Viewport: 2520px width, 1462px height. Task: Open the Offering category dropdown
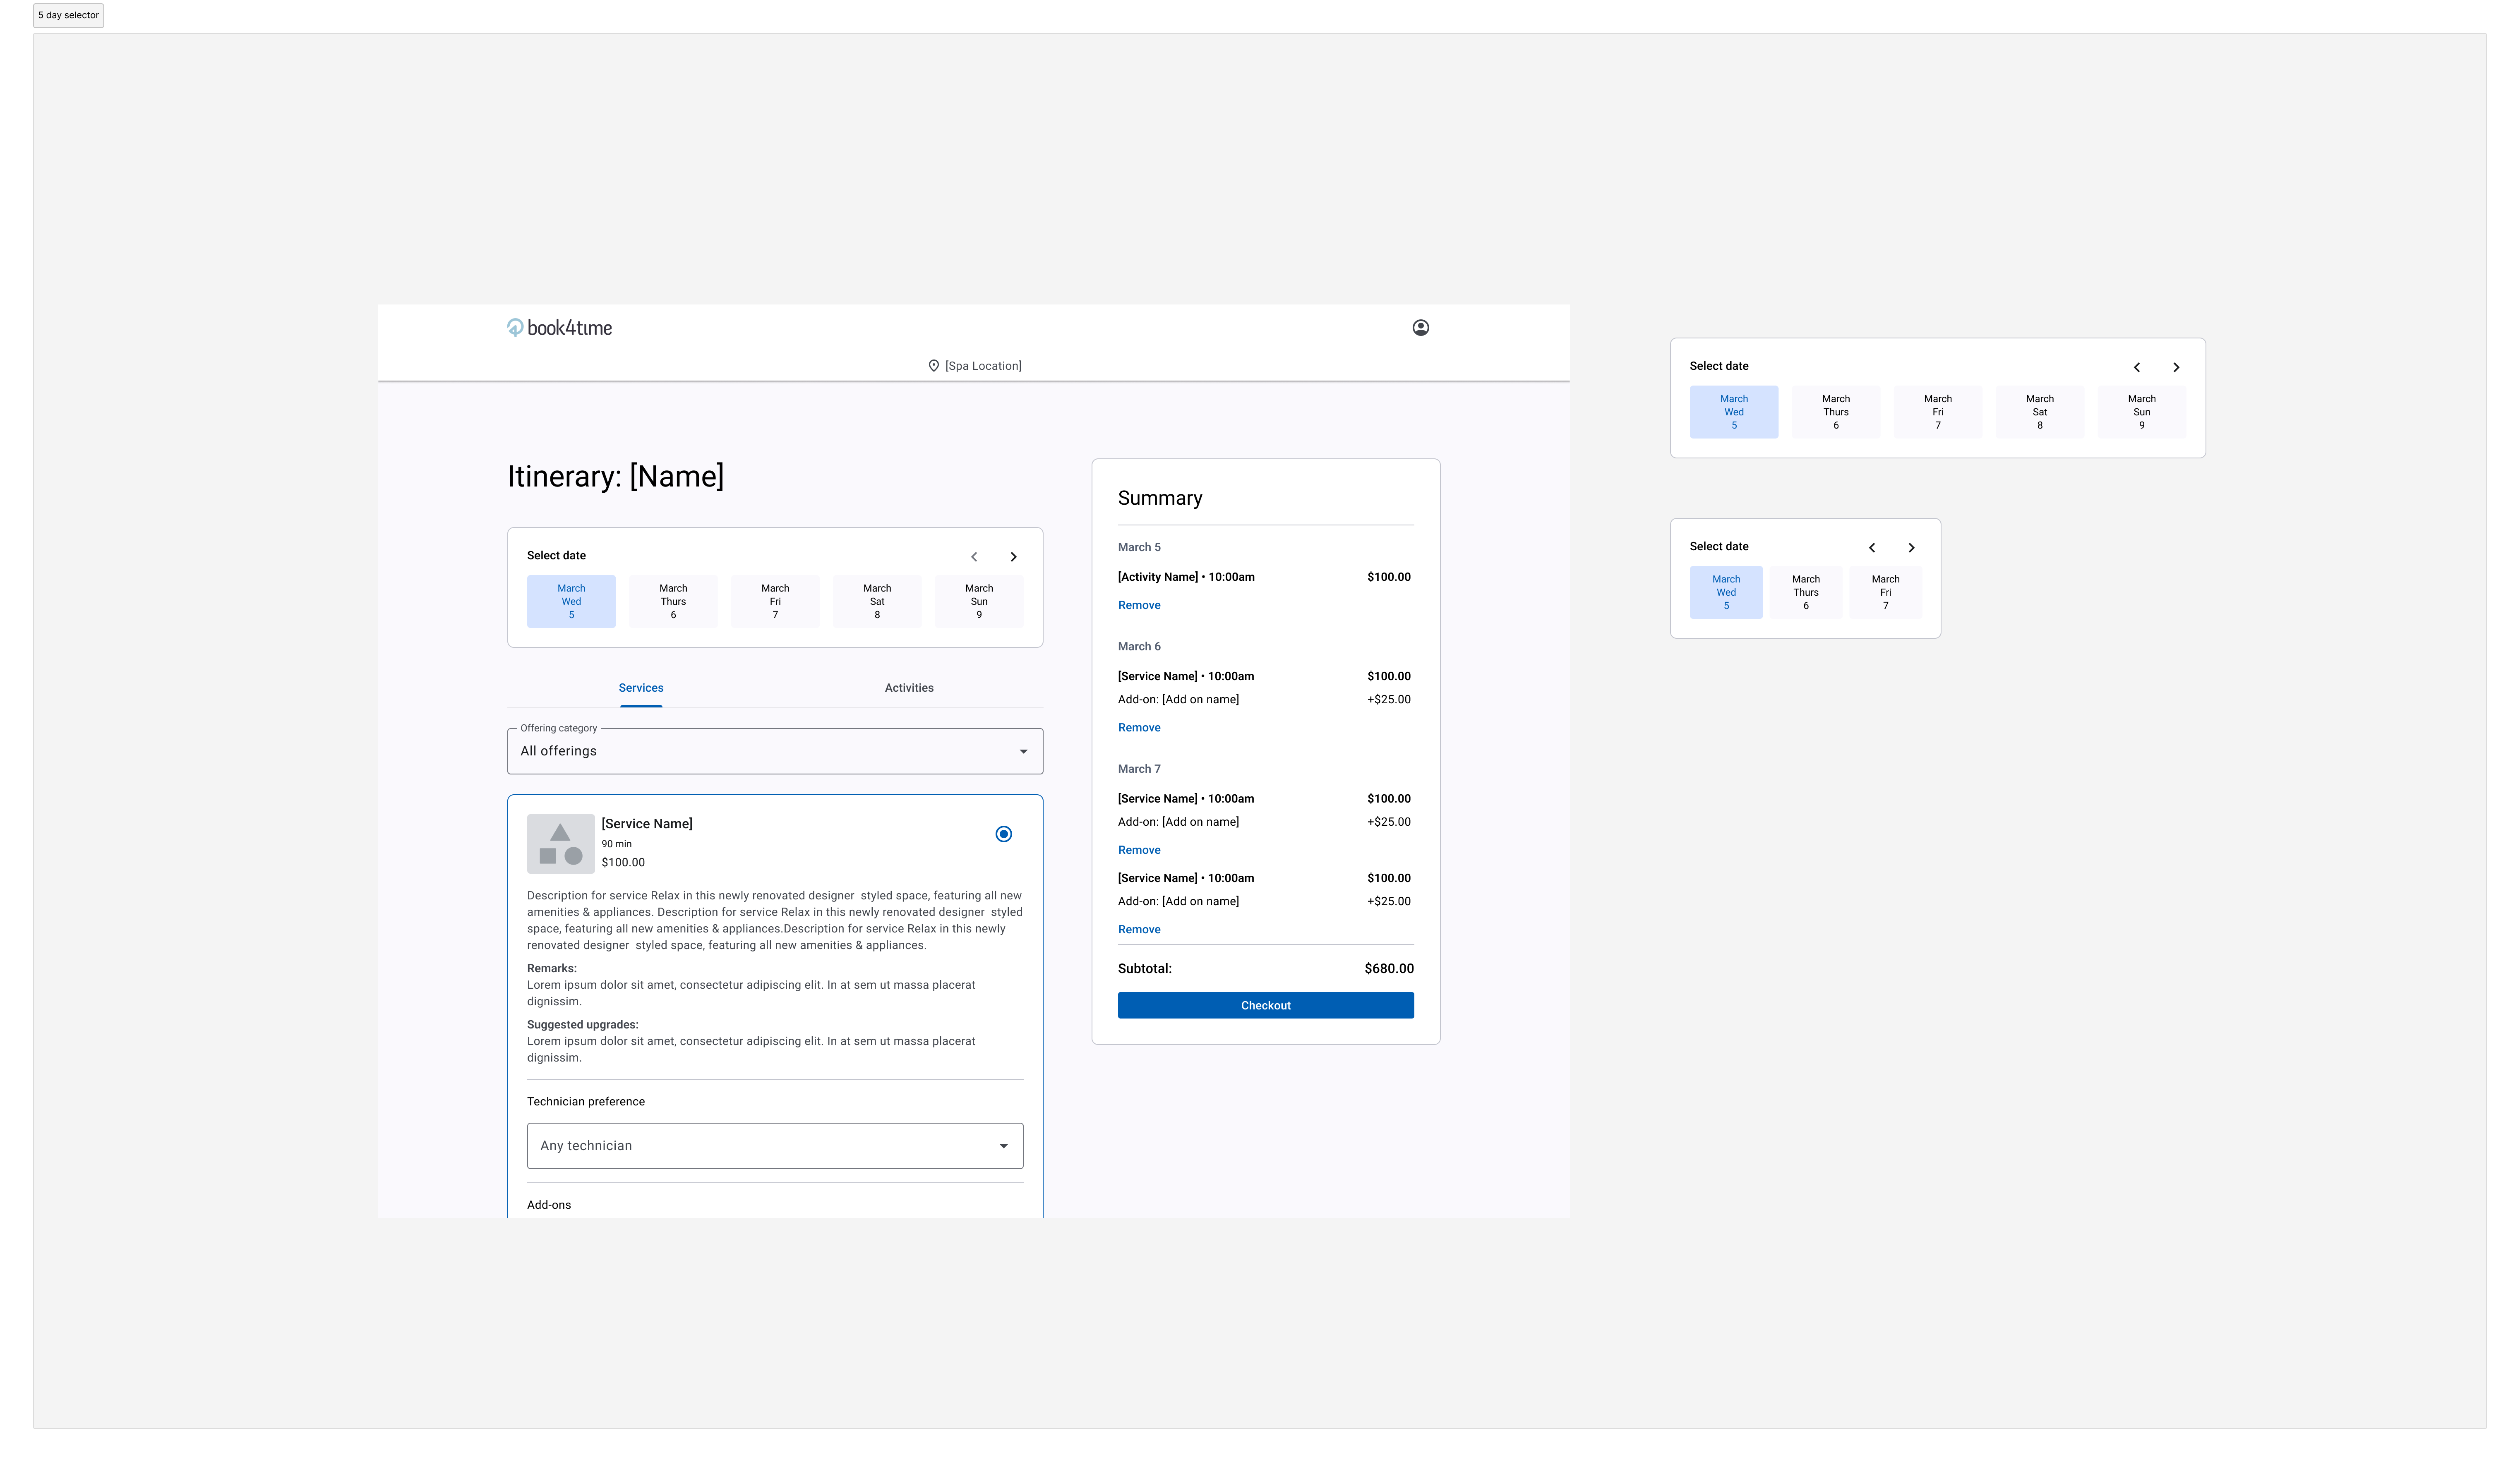pyautogui.click(x=775, y=751)
